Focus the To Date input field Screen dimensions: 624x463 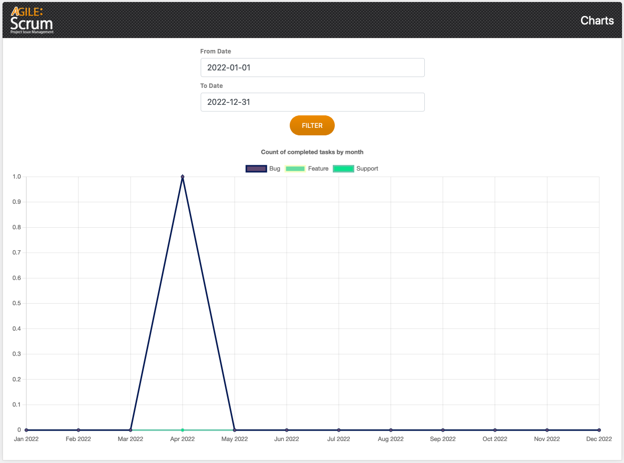(312, 102)
